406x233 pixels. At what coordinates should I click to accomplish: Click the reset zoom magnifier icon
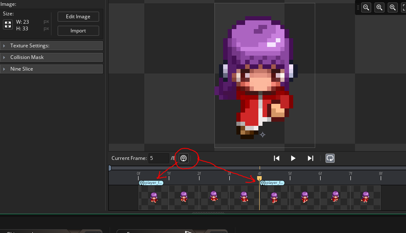[x=379, y=7]
